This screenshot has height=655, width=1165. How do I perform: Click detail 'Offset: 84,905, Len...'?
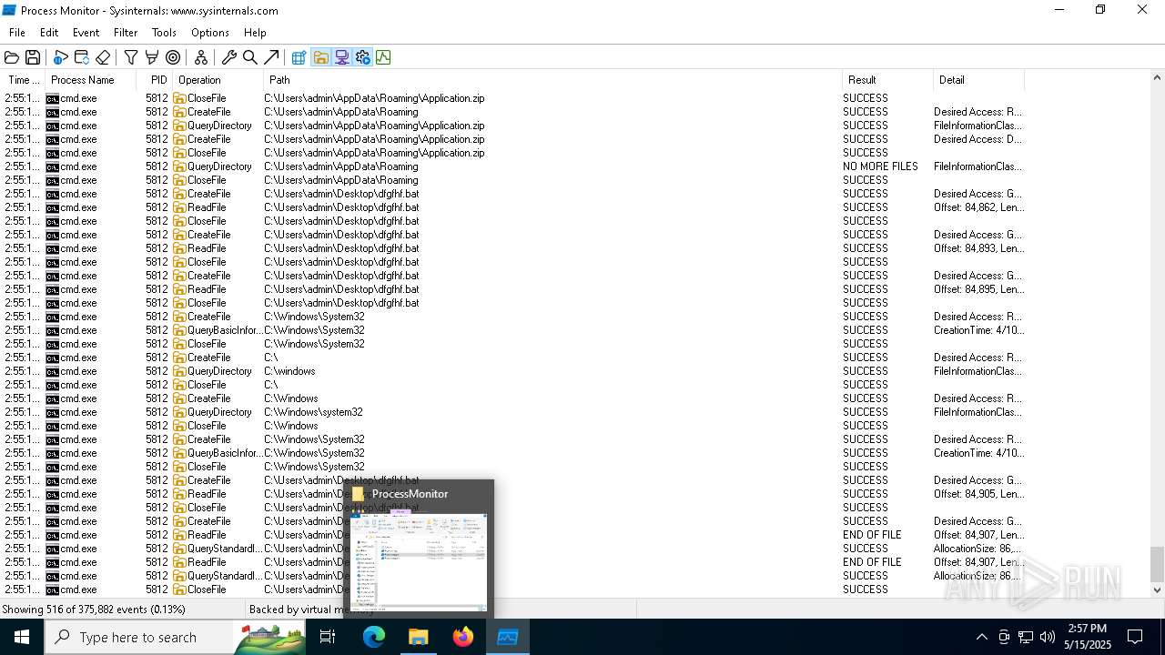click(x=978, y=494)
